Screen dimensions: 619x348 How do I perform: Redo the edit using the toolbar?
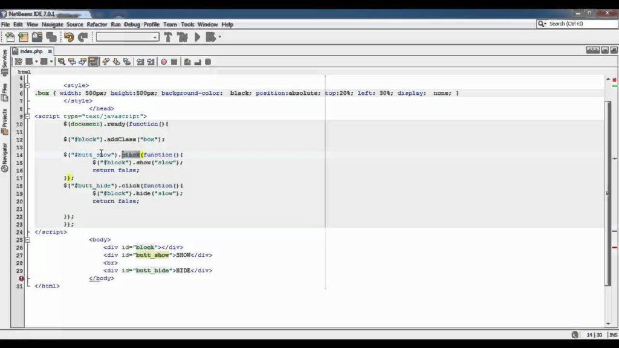pyautogui.click(x=83, y=37)
